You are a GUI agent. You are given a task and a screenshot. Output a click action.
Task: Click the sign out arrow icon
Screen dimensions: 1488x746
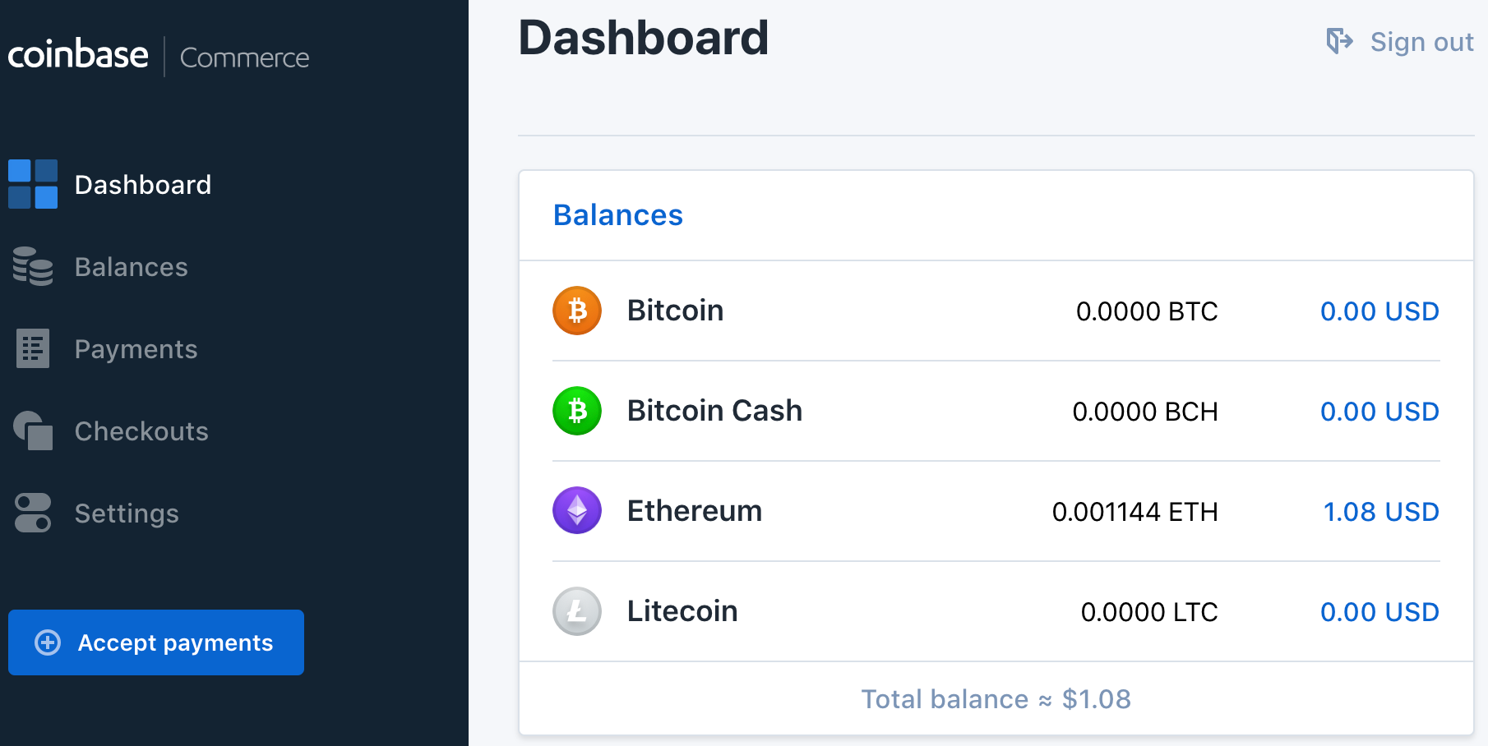click(1338, 40)
